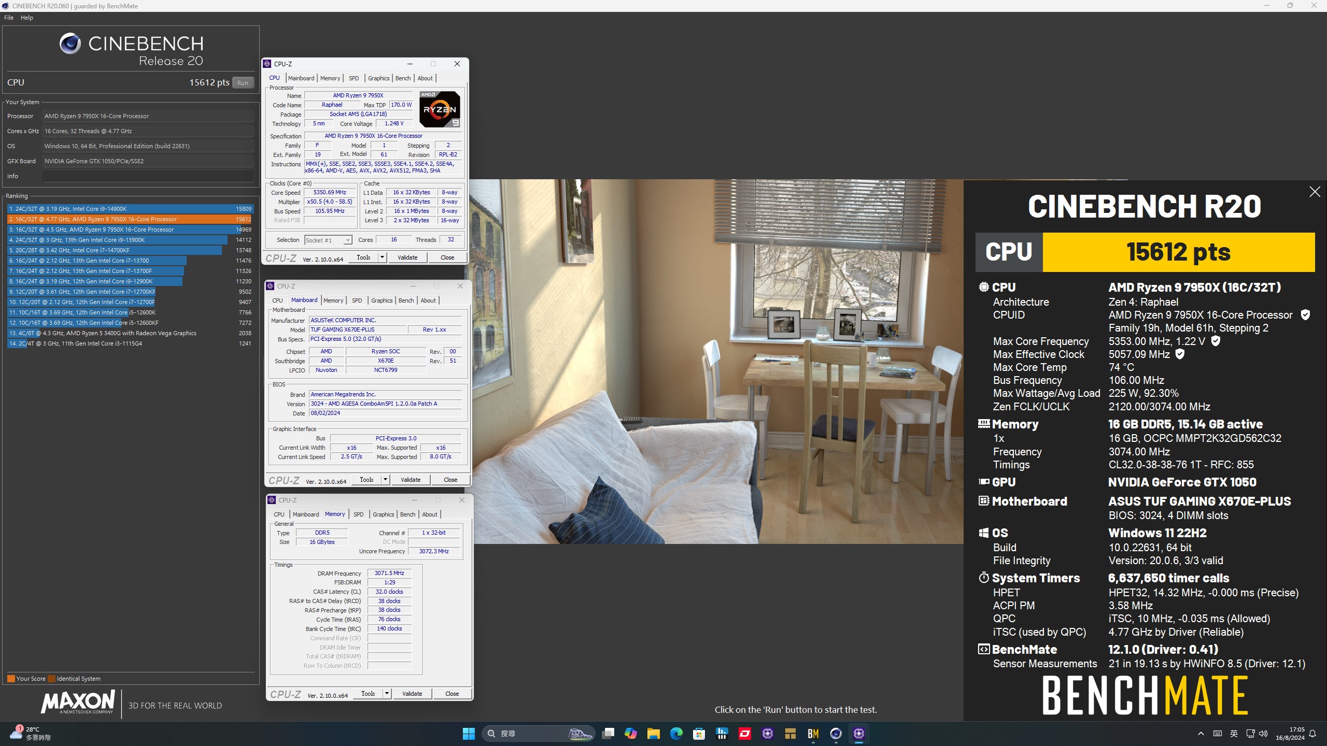
Task: Select the CPU tab in the Memory CPU-Z window
Action: (279, 514)
